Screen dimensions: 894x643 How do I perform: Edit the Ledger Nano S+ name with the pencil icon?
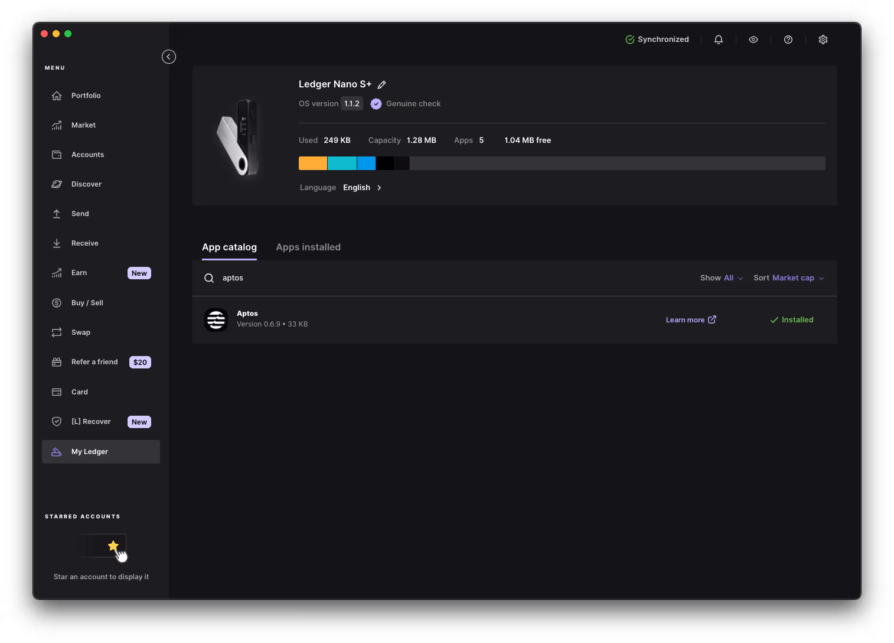(x=382, y=85)
